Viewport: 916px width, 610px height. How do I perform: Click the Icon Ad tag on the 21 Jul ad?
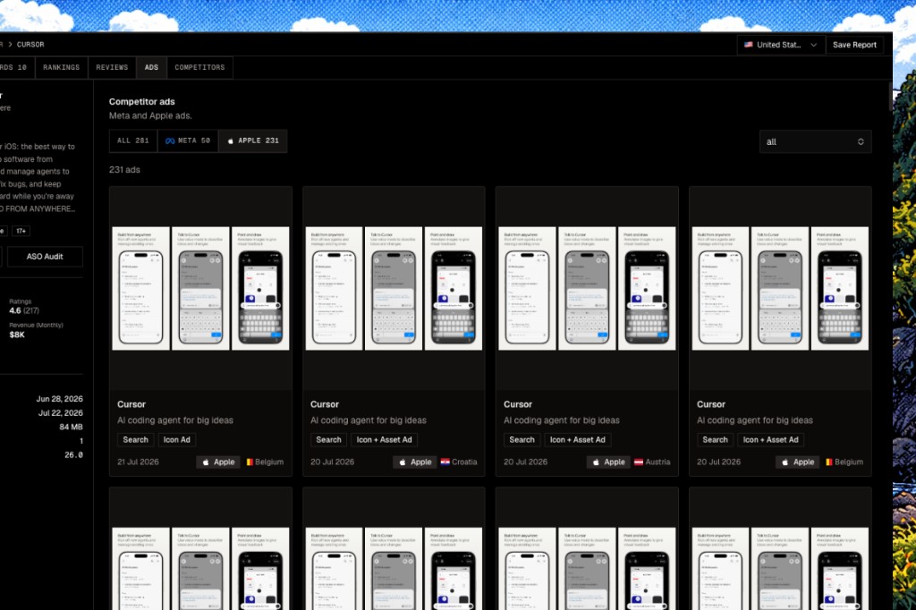177,440
